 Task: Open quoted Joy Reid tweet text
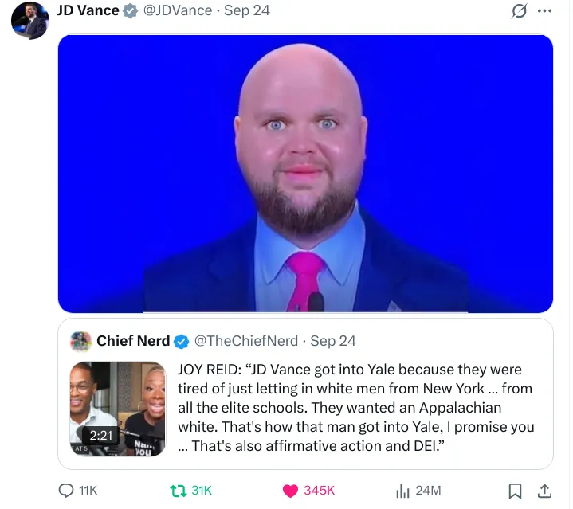coord(356,408)
